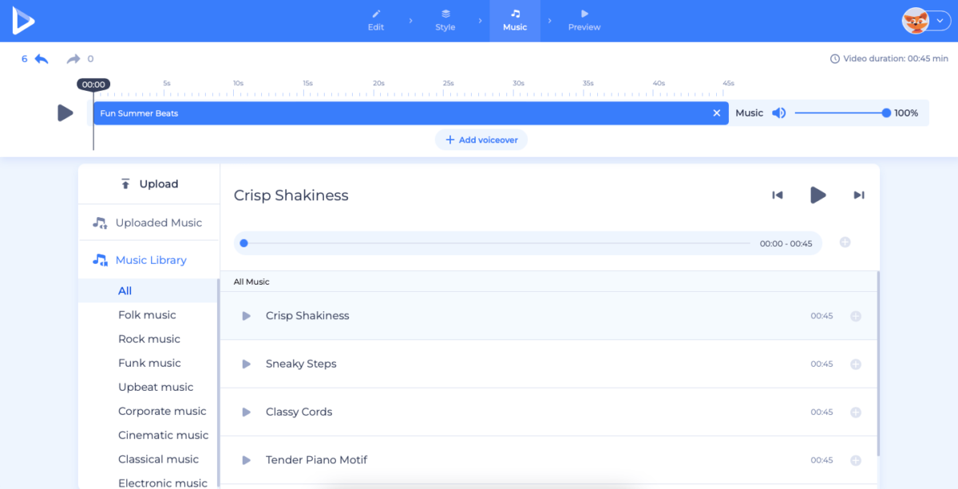
Task: Skip to the next track
Action: pos(859,195)
